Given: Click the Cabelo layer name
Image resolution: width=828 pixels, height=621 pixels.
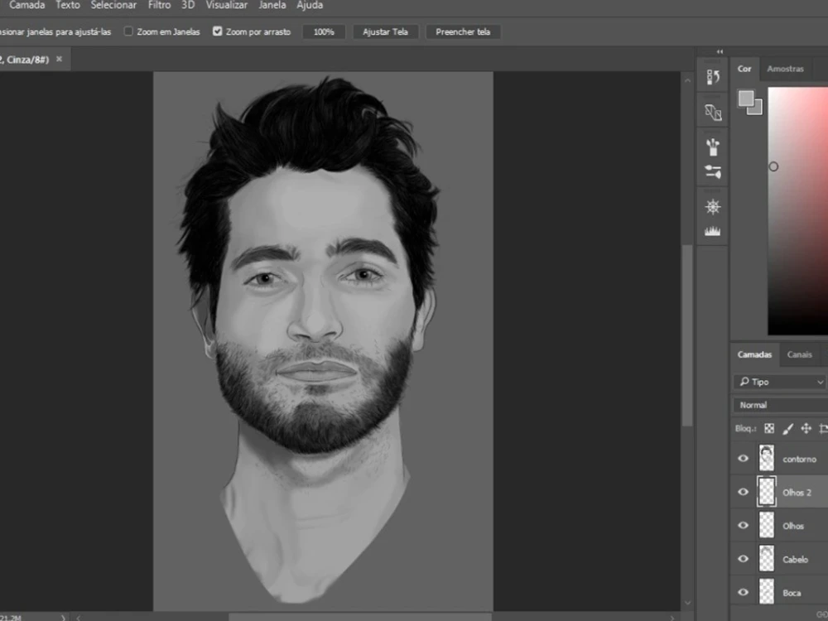Looking at the screenshot, I should (x=795, y=559).
